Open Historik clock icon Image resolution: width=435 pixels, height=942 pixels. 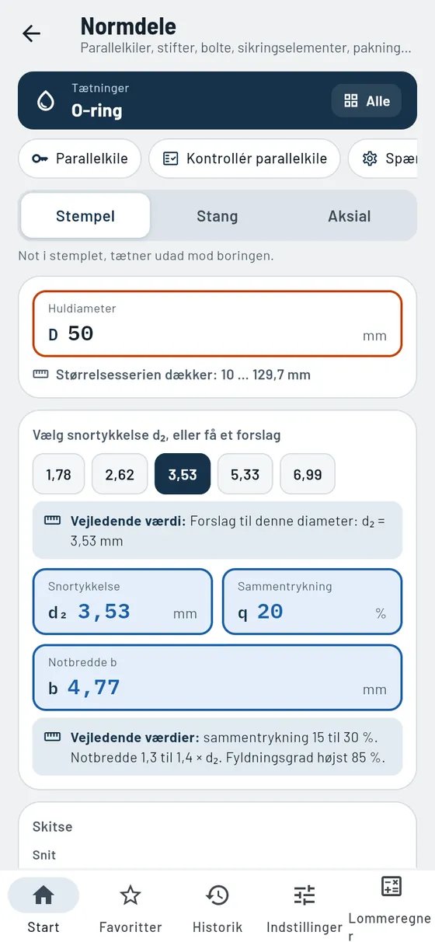tap(217, 895)
